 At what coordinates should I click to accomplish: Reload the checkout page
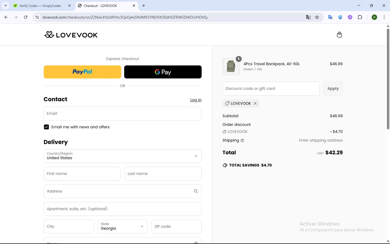25,17
